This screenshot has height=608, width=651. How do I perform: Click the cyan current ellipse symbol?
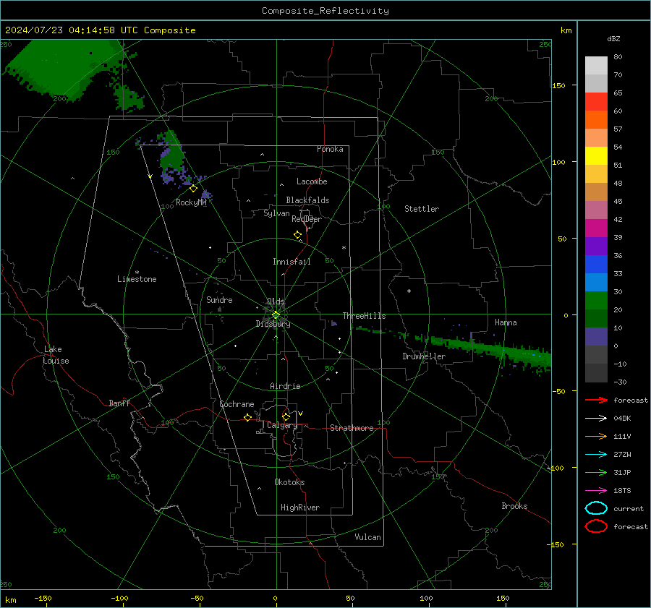(x=596, y=508)
